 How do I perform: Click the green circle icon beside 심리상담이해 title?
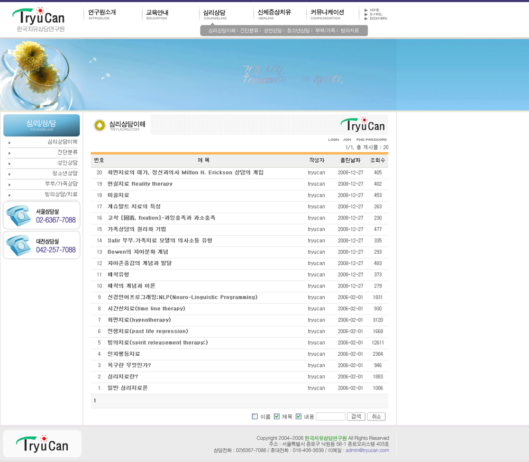[x=99, y=125]
